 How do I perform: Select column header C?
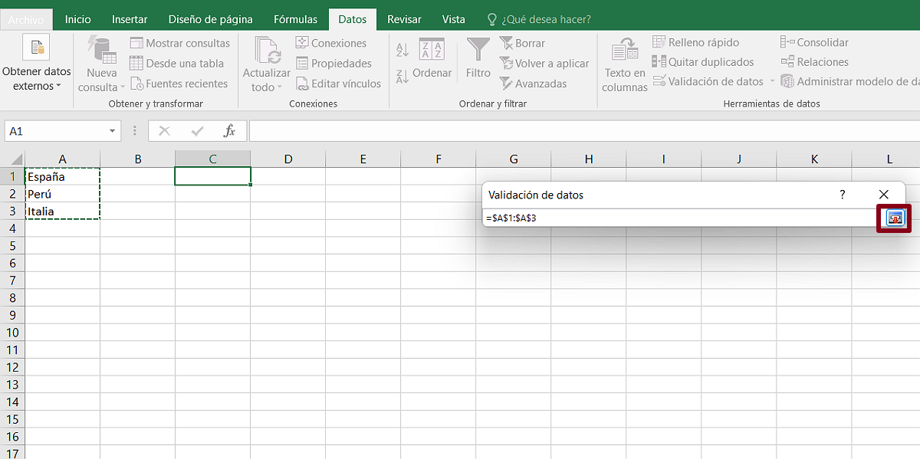tap(213, 159)
